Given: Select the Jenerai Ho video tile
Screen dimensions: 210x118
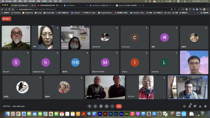Looking at the screenshot, I should click(16, 37).
